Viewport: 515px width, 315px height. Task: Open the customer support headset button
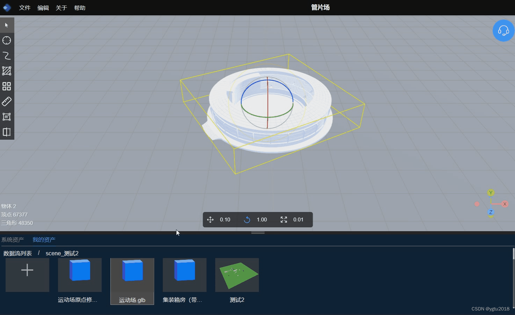tap(503, 31)
